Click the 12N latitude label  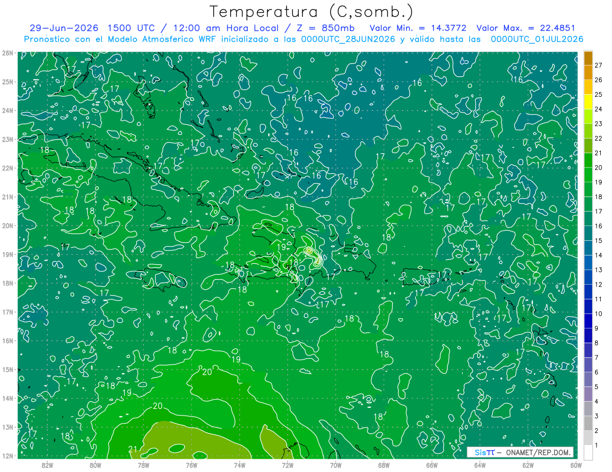coord(8,456)
